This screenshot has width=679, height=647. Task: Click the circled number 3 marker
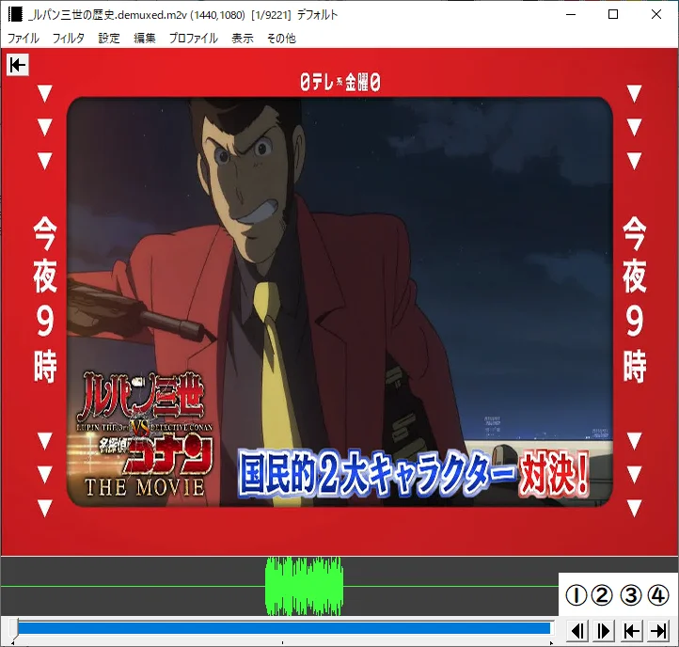631,595
